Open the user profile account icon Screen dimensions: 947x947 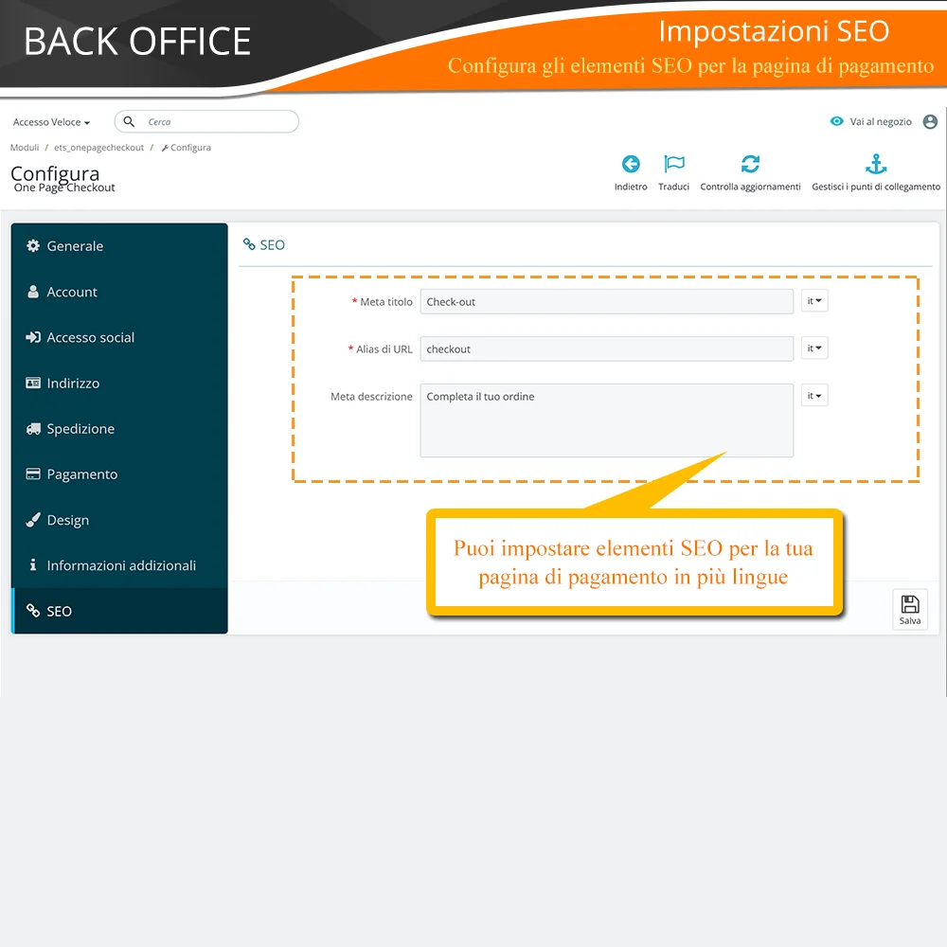929,121
